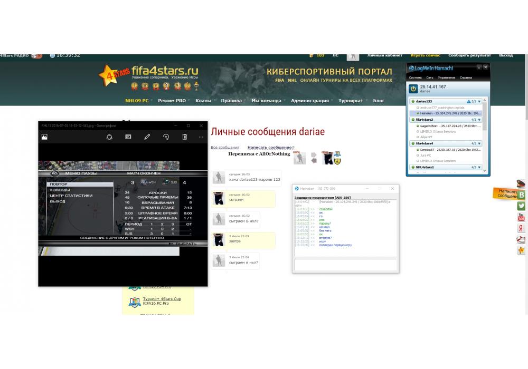Open the Сеть menu in Hamachi
Viewport: 528px width, 369px height.
pyautogui.click(x=430, y=77)
